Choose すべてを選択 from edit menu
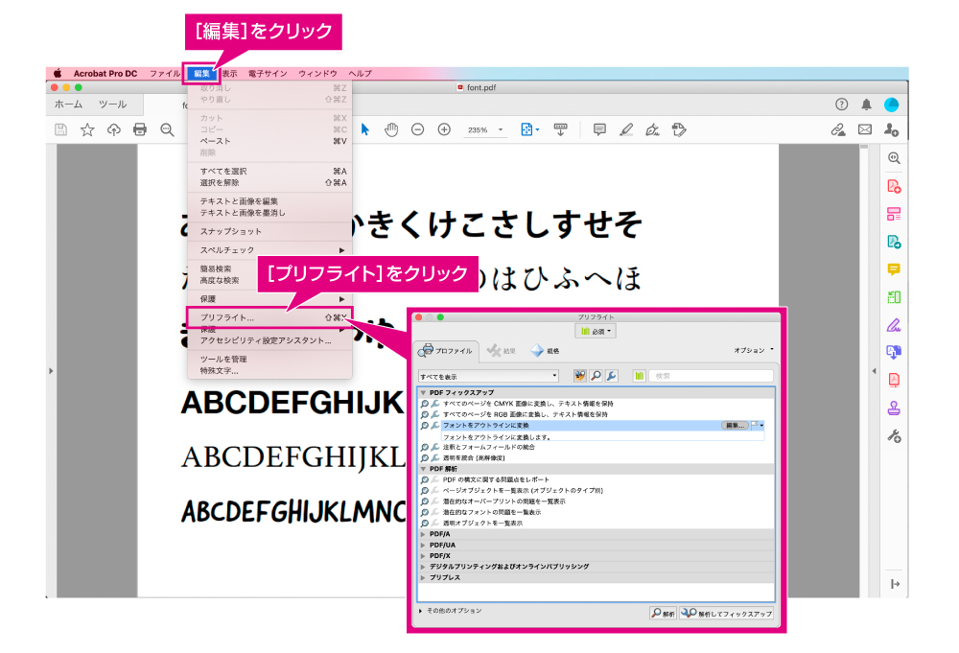This screenshot has width=959, height=653. (269, 172)
